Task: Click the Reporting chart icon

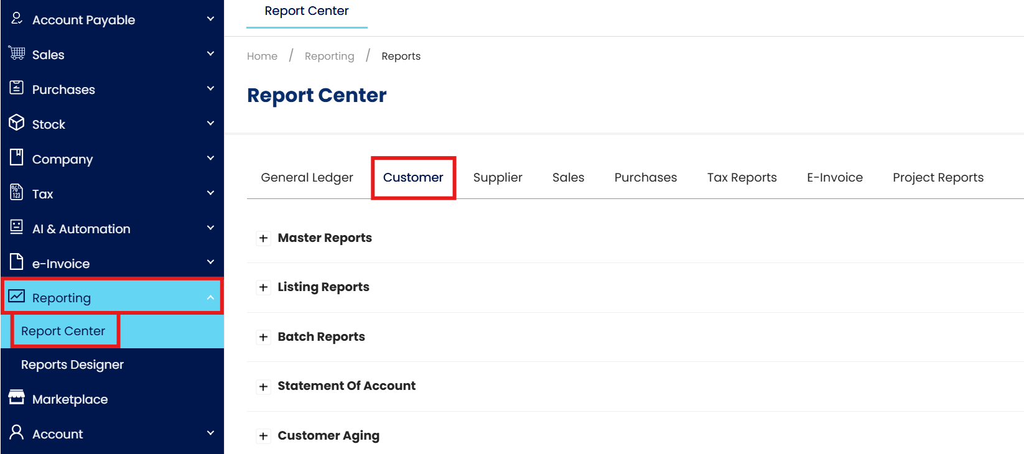Action: (x=17, y=296)
